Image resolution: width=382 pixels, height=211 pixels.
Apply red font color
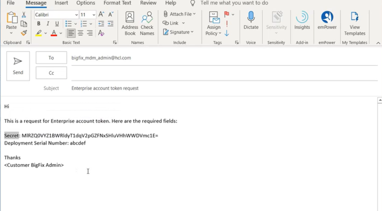tap(54, 33)
